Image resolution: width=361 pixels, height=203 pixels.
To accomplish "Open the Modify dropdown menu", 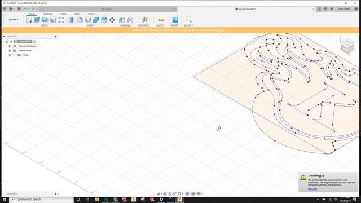I will [91, 25].
